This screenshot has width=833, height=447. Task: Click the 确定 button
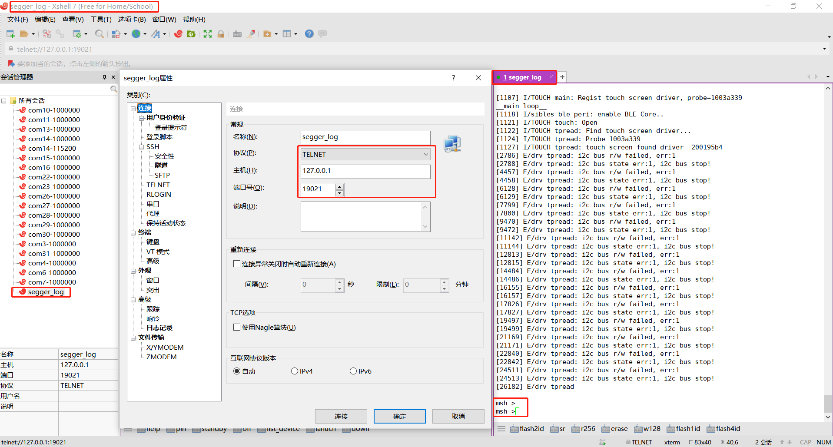coord(400,416)
